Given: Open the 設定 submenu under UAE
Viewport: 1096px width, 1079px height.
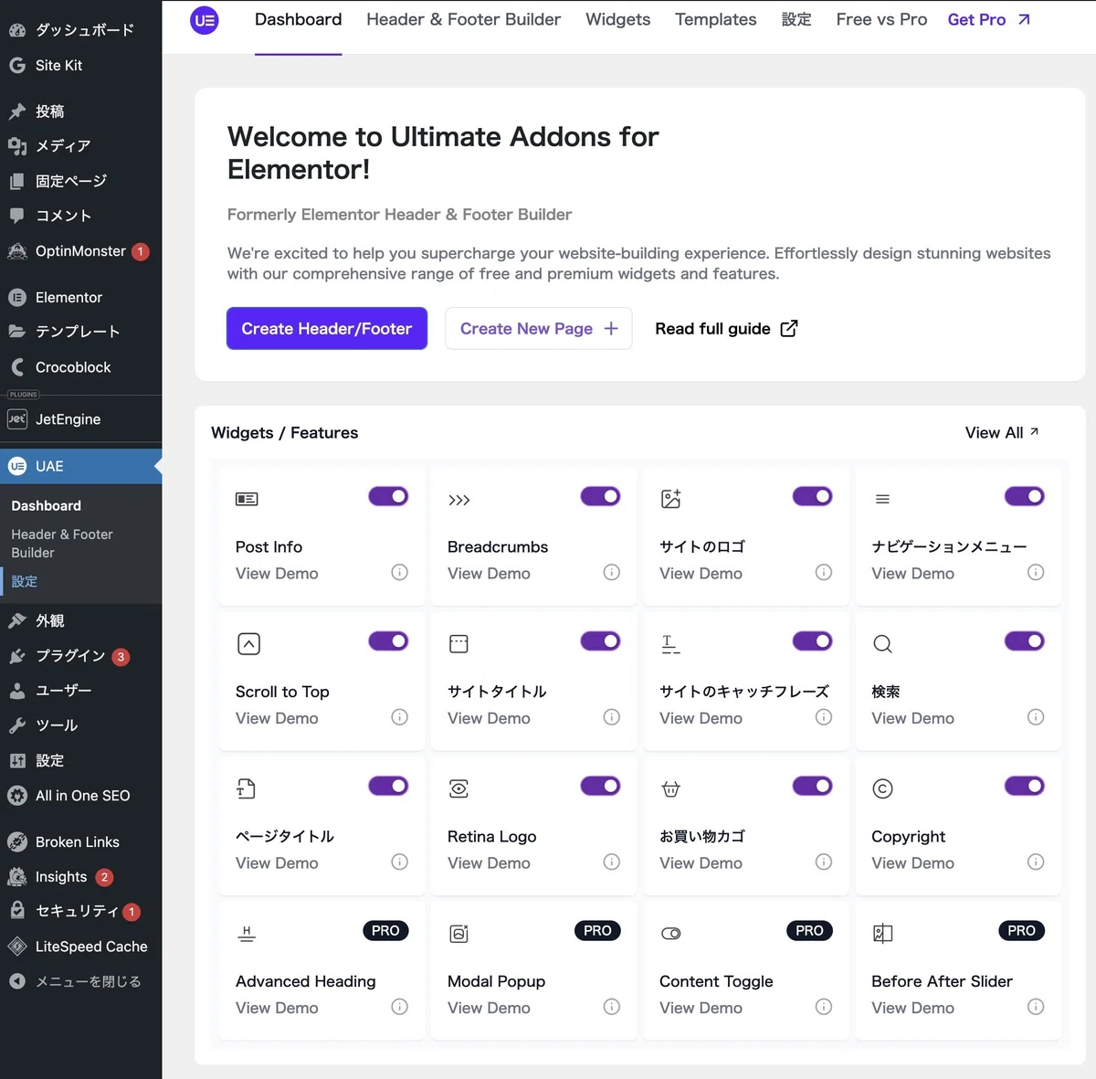Looking at the screenshot, I should (x=25, y=582).
